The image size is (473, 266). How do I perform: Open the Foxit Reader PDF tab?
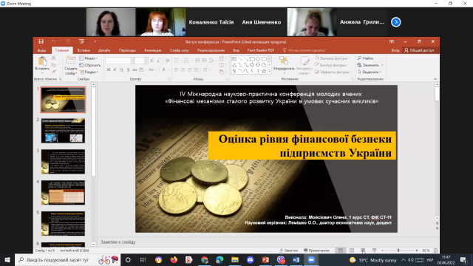coord(260,50)
